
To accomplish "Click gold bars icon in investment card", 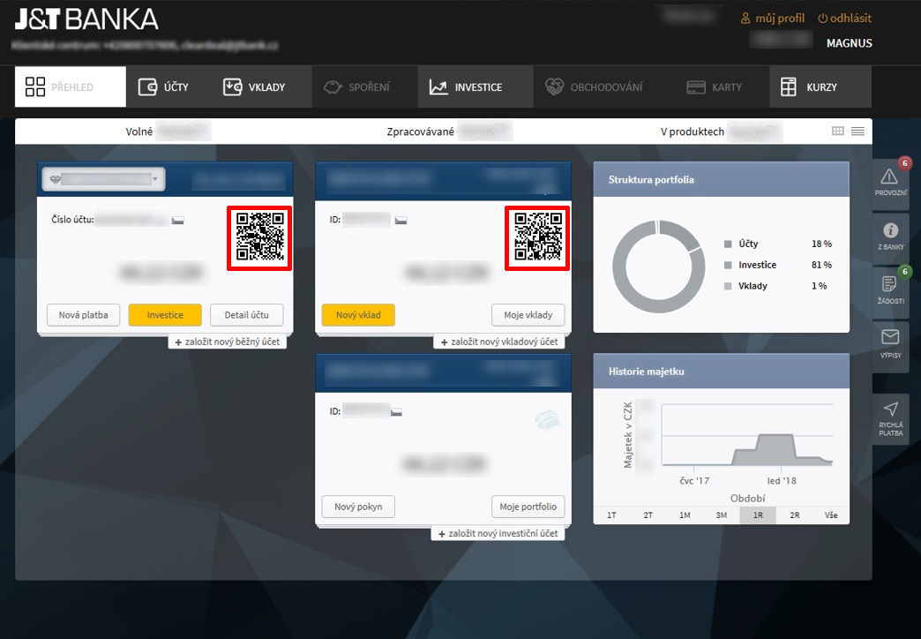I will click(547, 419).
